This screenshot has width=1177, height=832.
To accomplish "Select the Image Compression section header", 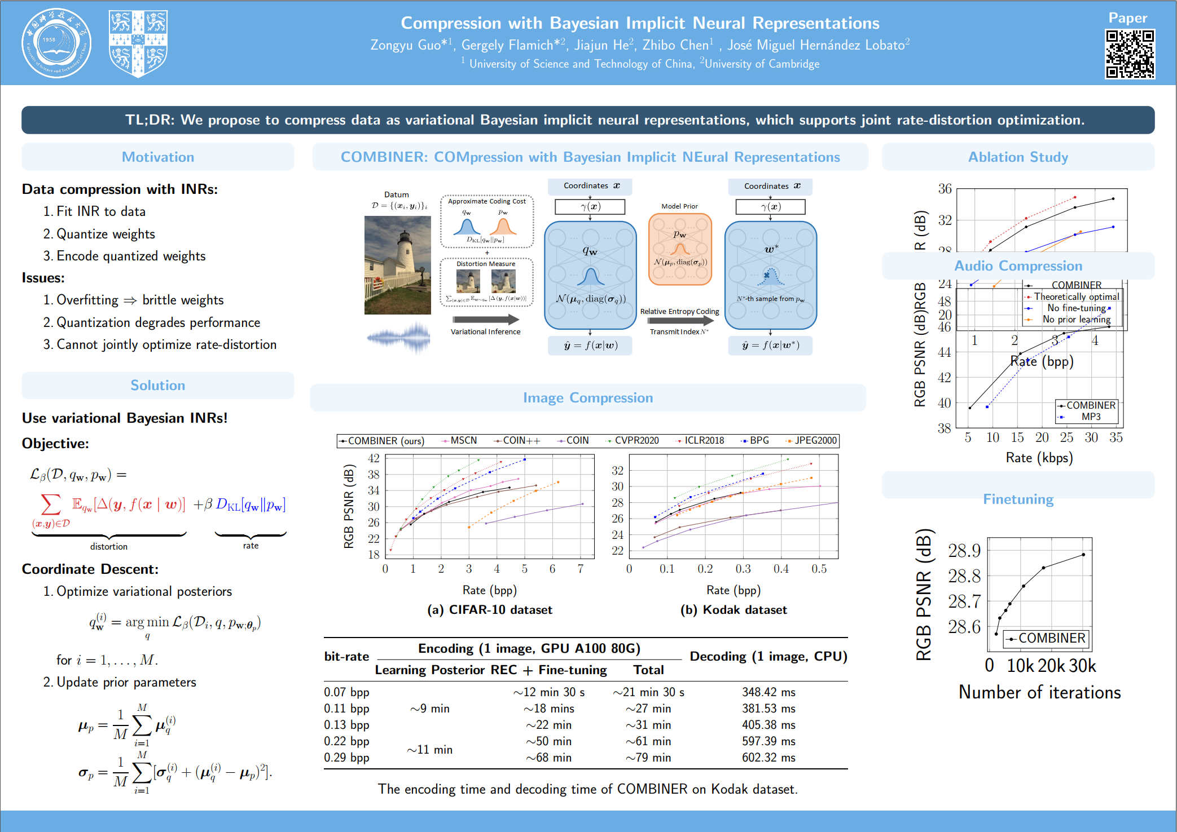I will click(x=587, y=397).
